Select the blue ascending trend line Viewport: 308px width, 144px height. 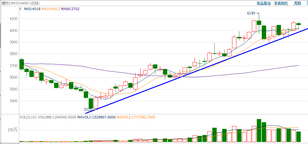196,71
